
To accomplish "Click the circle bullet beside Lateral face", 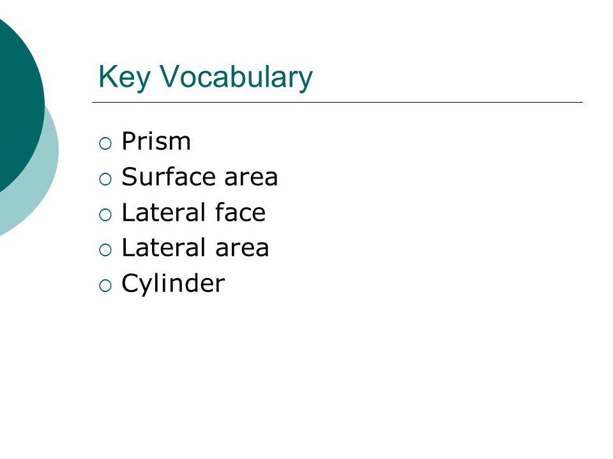I will pyautogui.click(x=105, y=215).
